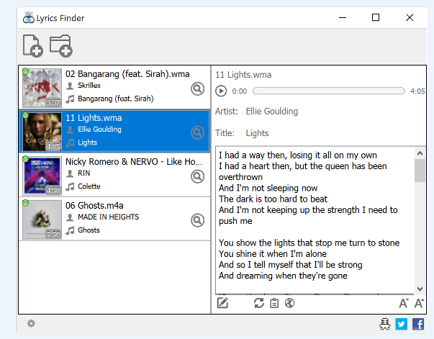This screenshot has width=434, height=339.
Task: Click the scroll down arrow in lyrics
Action: tap(420, 289)
